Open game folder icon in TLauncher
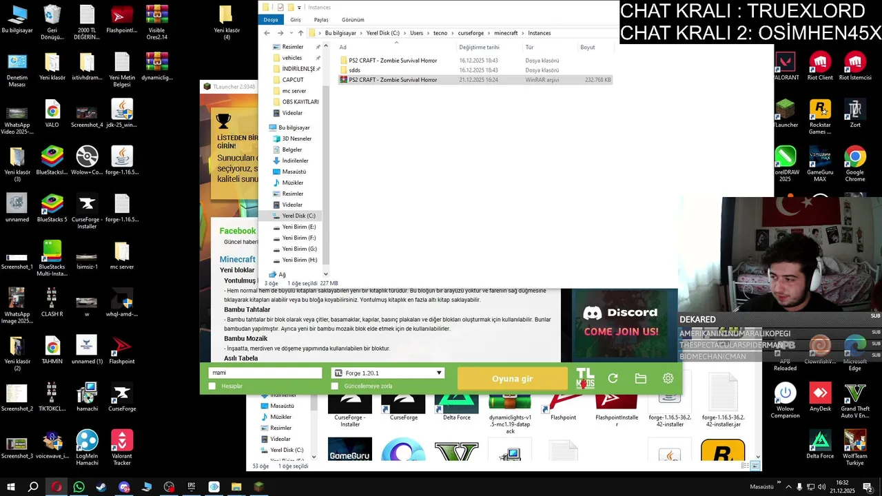Screen dimensions: 882x496 pyautogui.click(x=640, y=378)
